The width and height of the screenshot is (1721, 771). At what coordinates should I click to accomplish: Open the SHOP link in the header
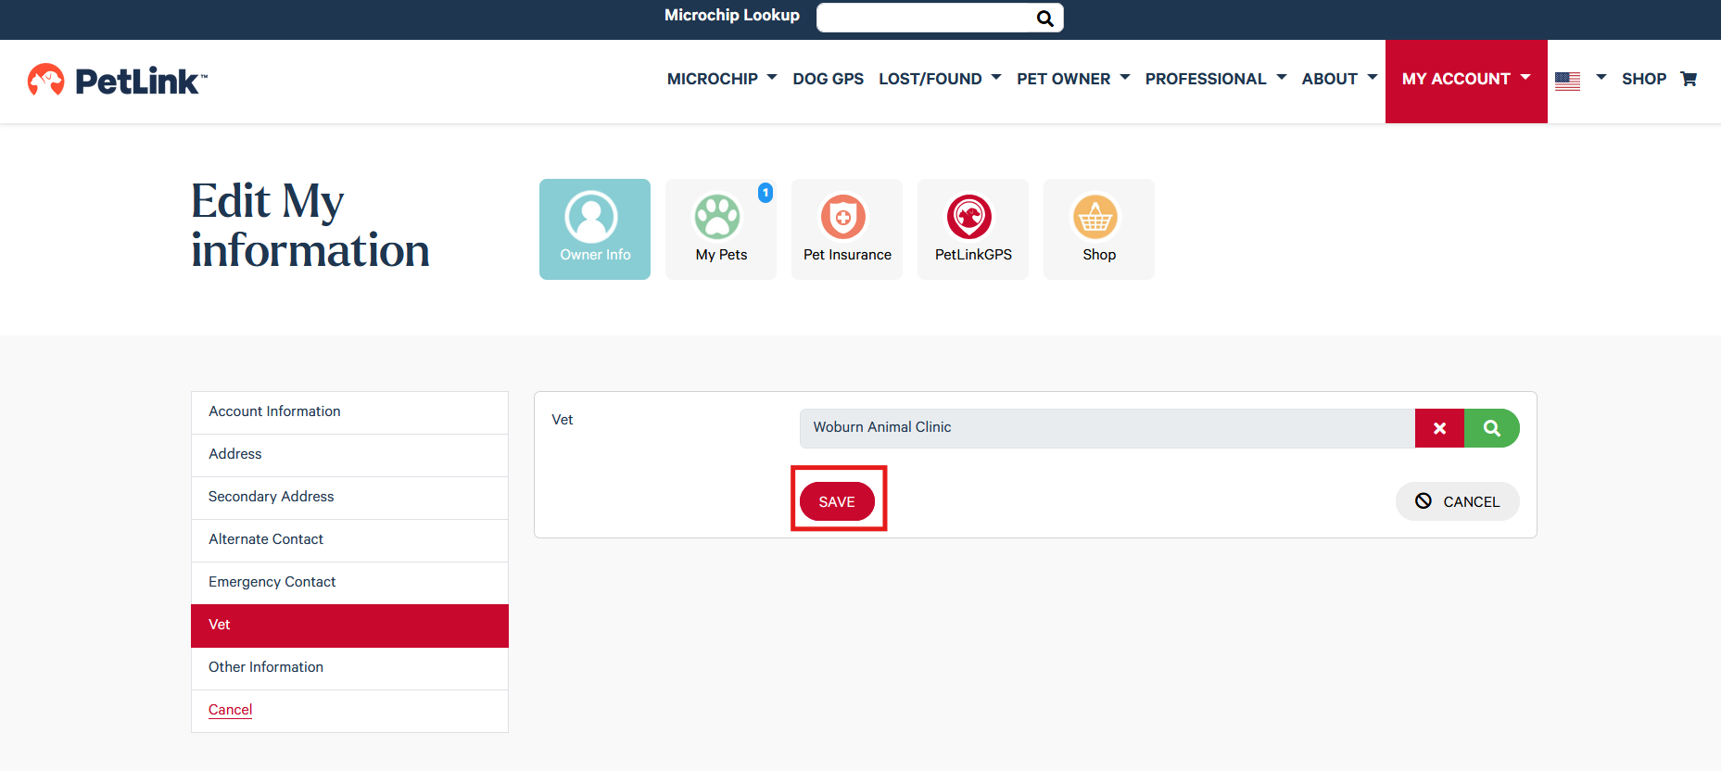point(1644,79)
